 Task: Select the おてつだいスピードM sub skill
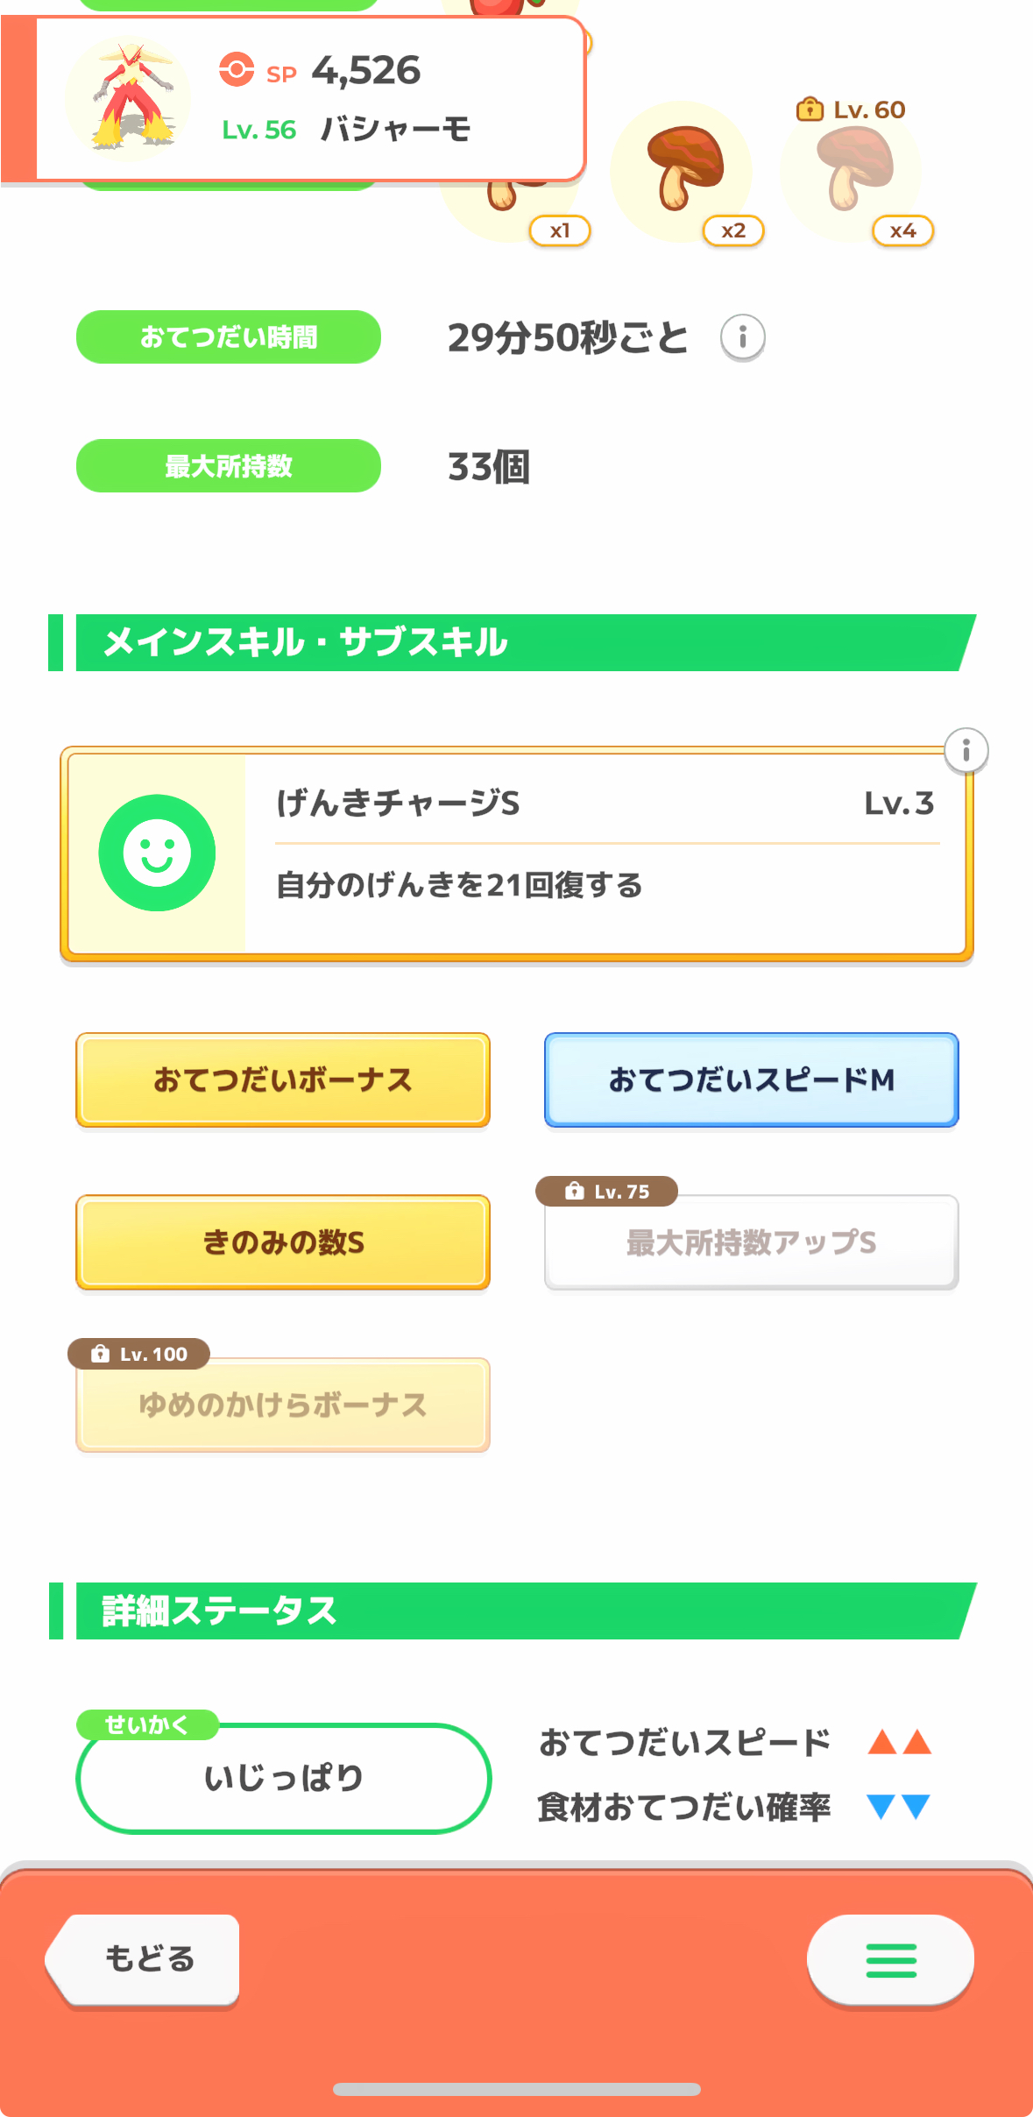click(x=751, y=1080)
